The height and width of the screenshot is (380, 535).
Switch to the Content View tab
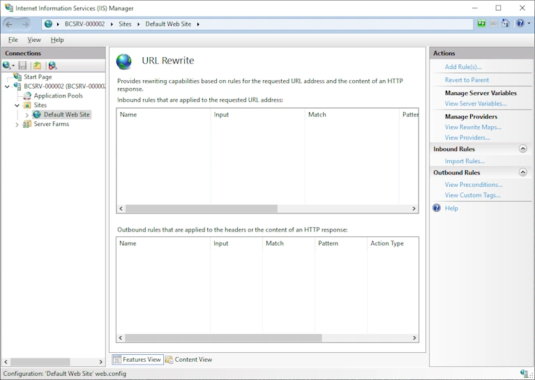188,360
